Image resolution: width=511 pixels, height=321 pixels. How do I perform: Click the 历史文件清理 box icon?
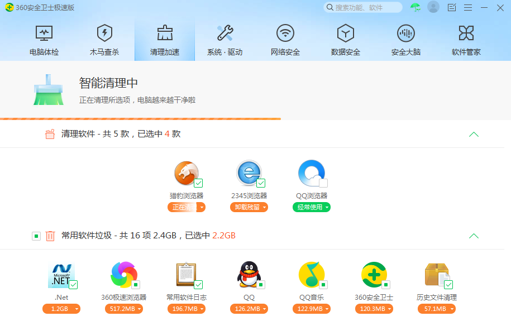point(437,275)
